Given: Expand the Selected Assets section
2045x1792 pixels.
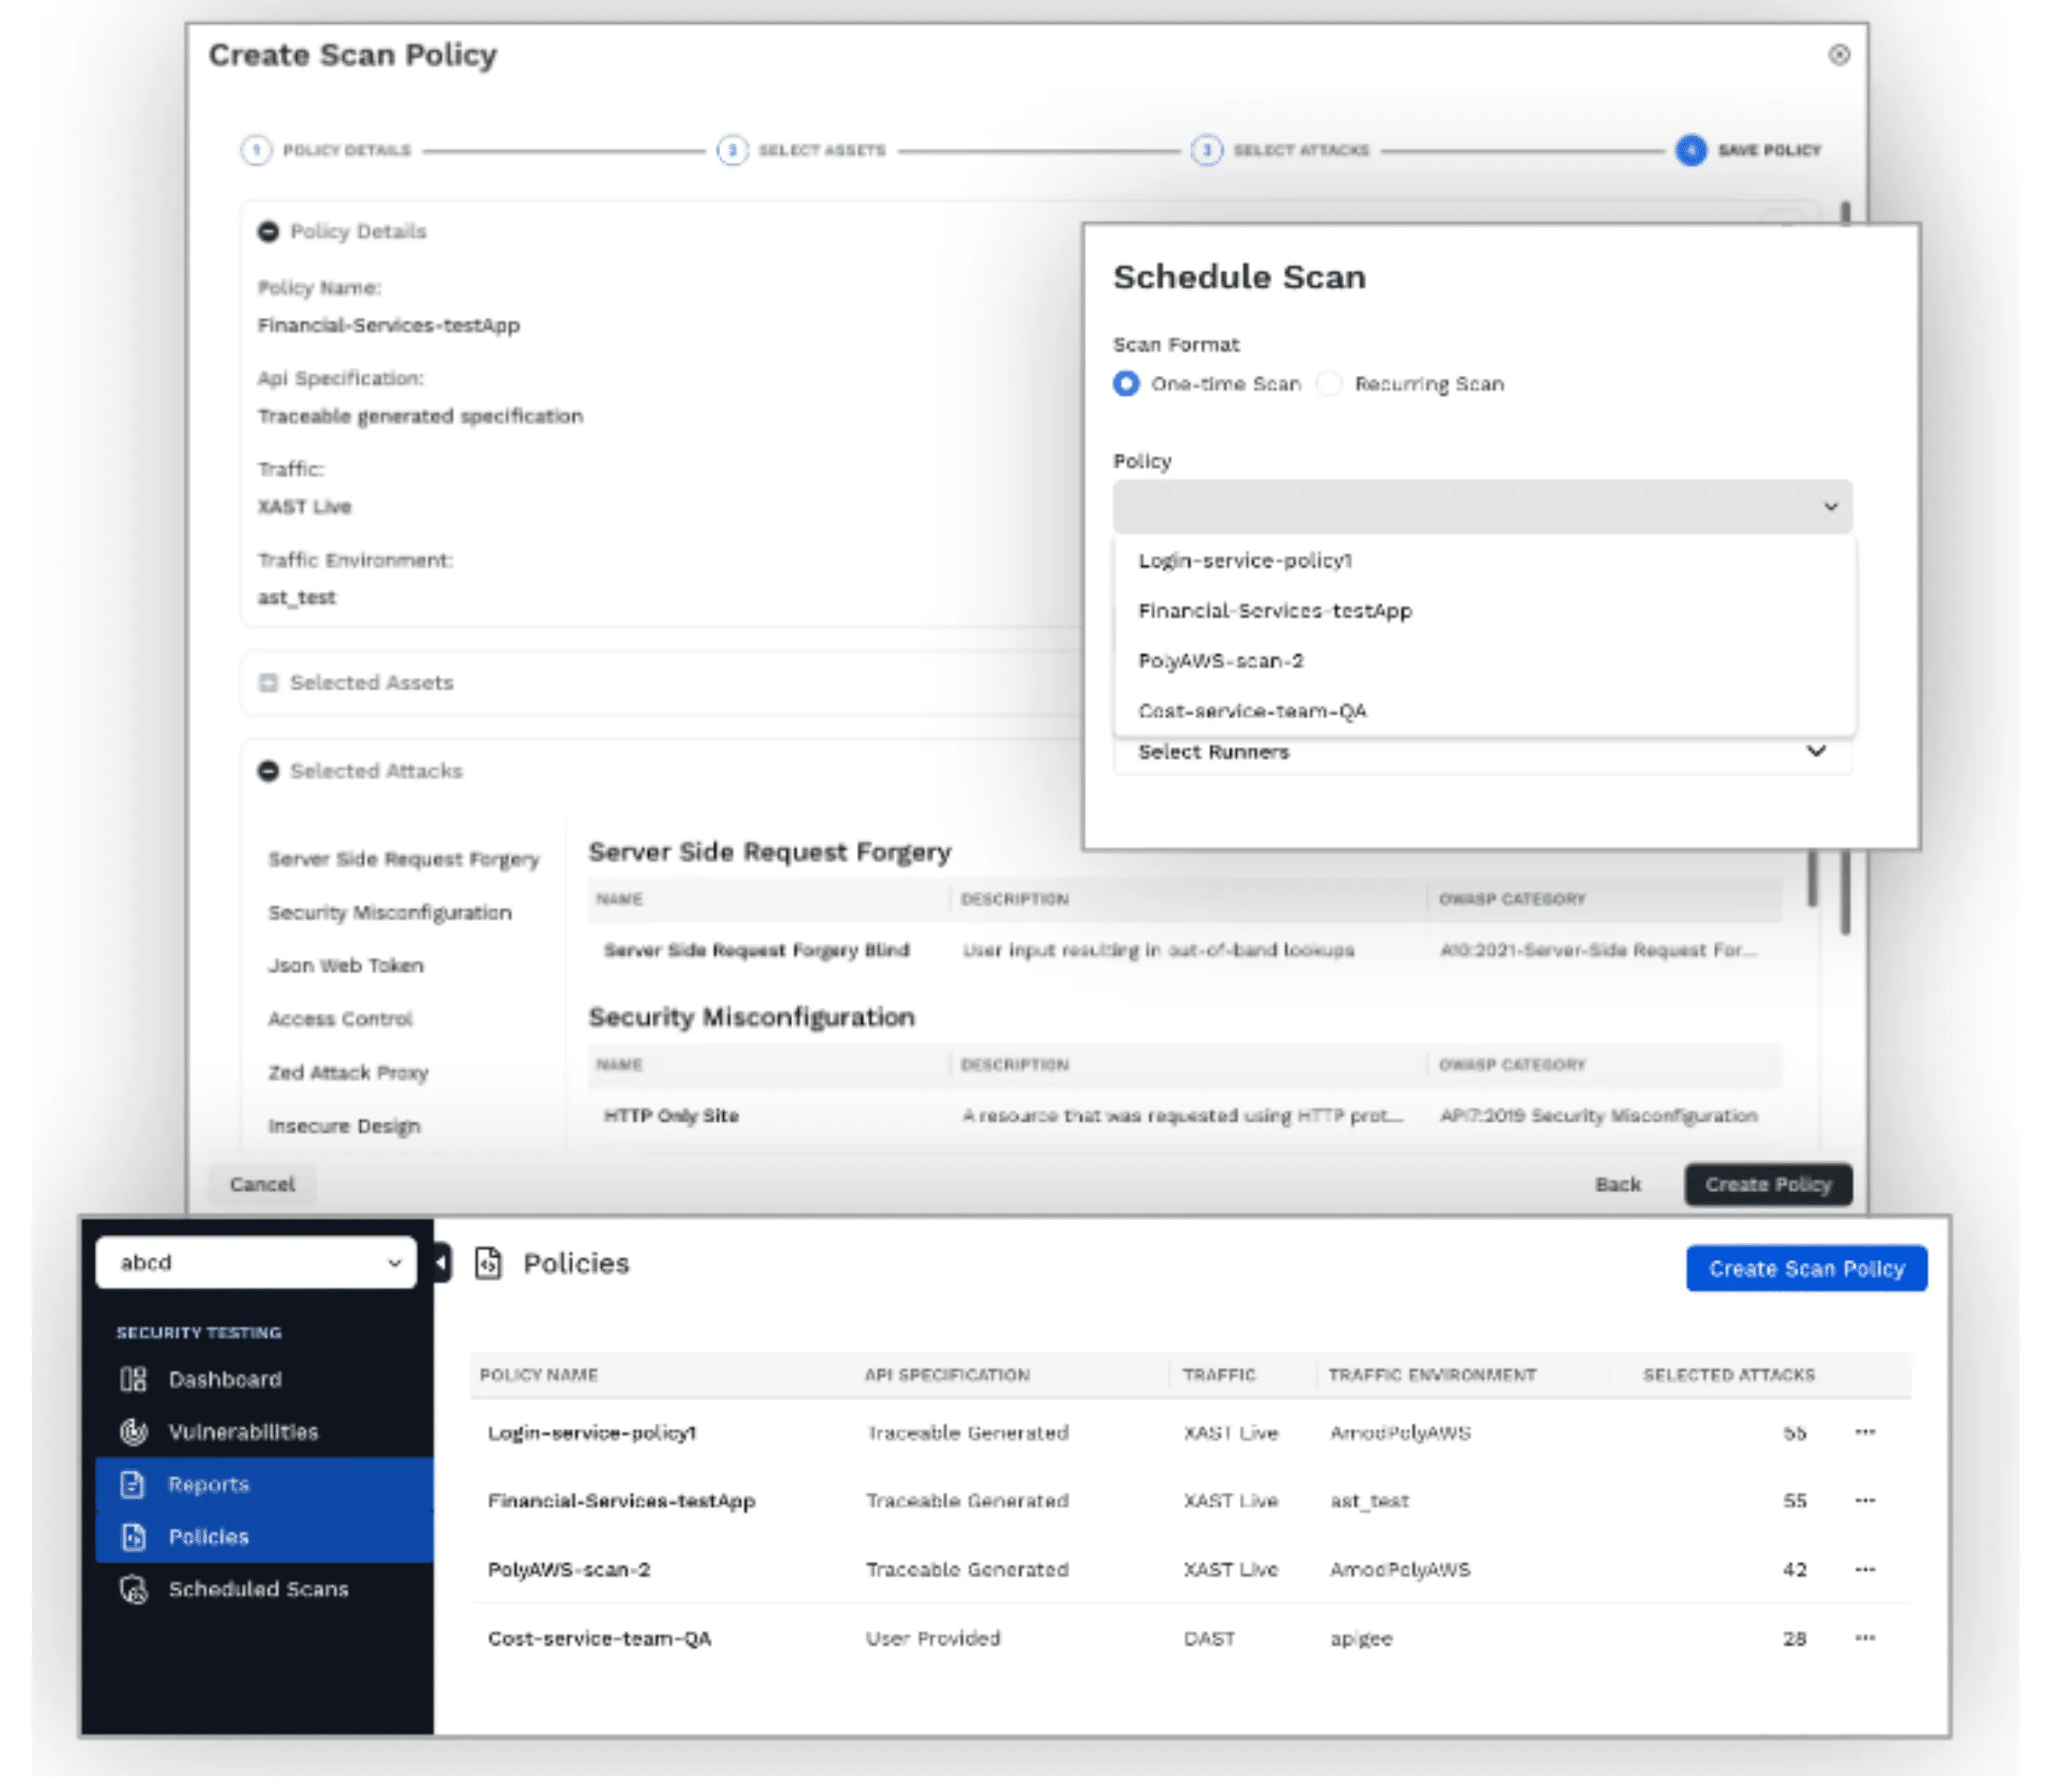Looking at the screenshot, I should (x=268, y=682).
